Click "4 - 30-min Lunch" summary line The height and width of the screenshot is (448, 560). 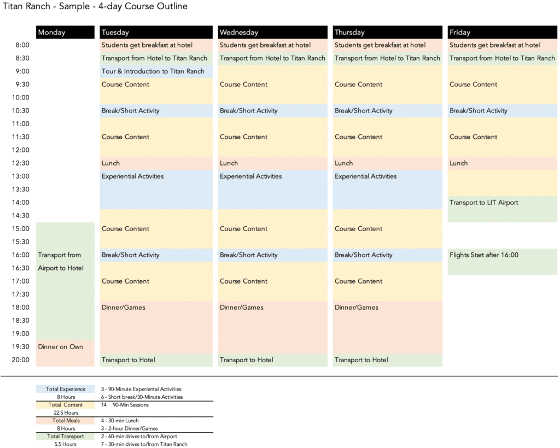pos(120,421)
